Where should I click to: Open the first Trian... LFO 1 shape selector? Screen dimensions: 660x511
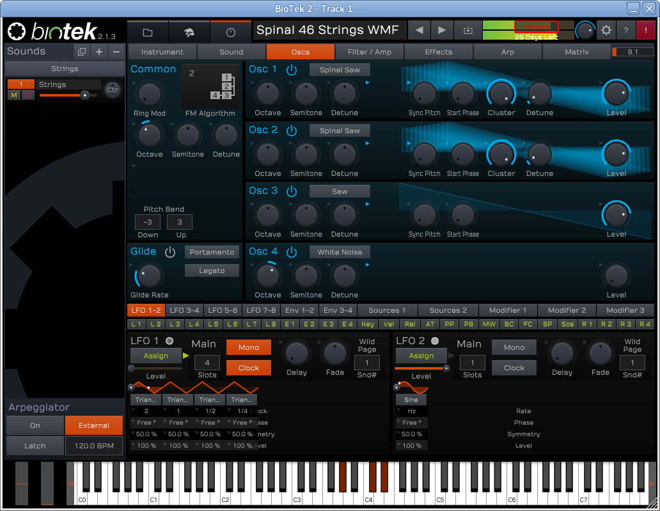pos(146,400)
